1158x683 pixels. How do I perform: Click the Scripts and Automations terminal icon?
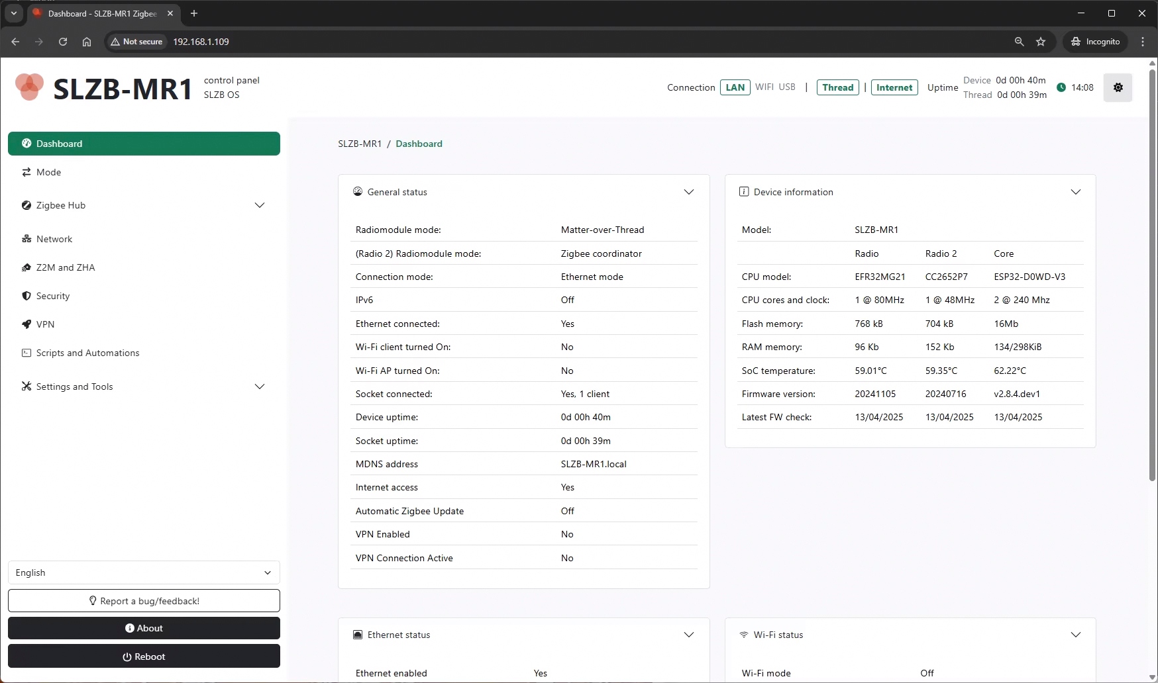pos(26,353)
